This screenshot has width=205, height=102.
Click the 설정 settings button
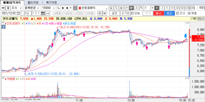click(114, 13)
